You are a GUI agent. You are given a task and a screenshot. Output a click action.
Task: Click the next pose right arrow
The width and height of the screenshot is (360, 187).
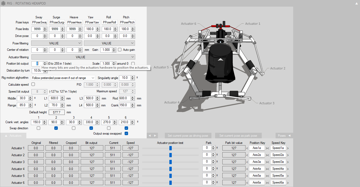155,136
